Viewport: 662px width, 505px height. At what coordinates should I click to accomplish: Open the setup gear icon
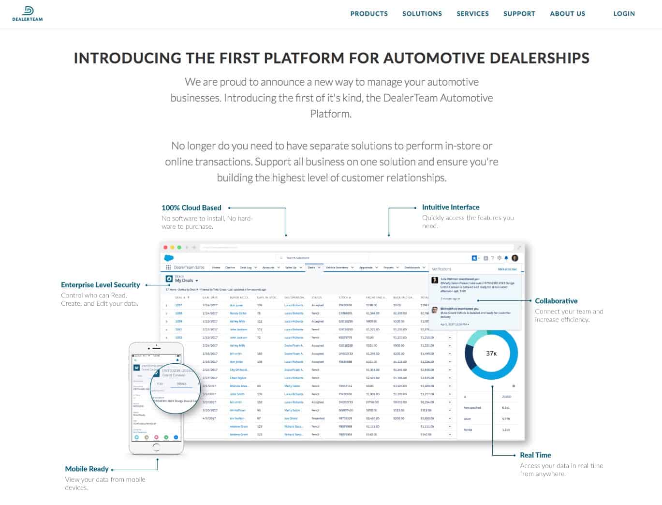[x=499, y=258]
